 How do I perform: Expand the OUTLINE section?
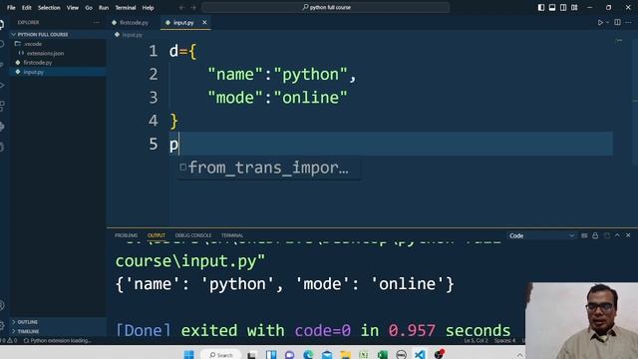58,322
